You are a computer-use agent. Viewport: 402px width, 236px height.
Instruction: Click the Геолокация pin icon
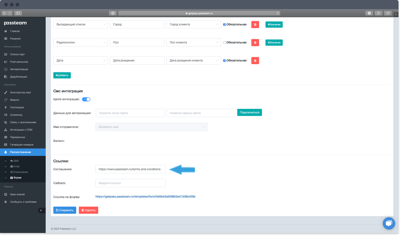click(6, 108)
